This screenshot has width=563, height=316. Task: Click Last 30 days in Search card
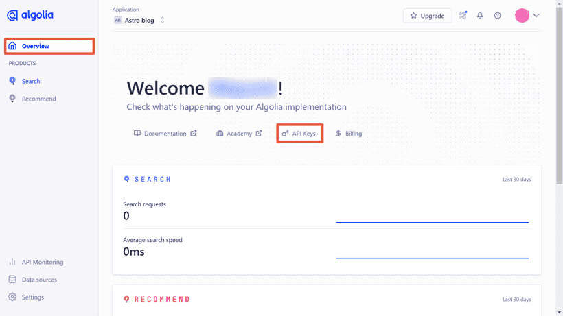pos(517,180)
